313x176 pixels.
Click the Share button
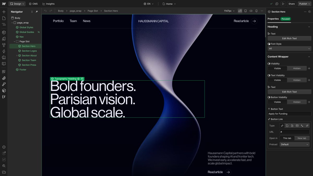click(292, 4)
